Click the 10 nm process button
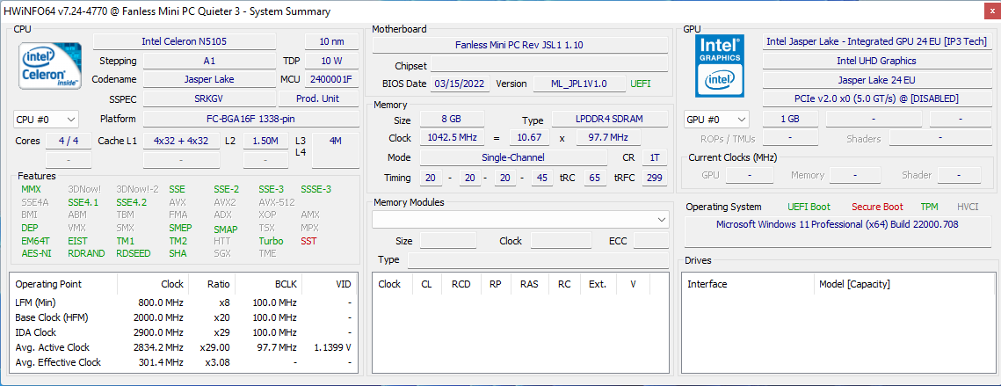The height and width of the screenshot is (386, 1001). [x=331, y=41]
